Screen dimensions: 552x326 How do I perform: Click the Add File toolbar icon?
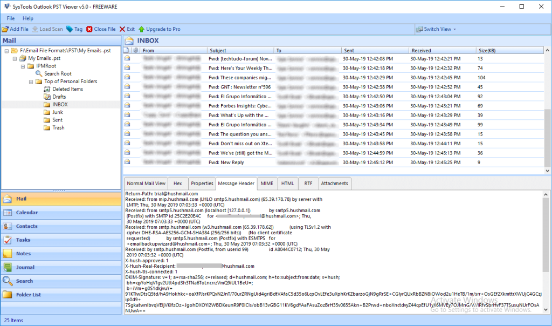(5, 29)
